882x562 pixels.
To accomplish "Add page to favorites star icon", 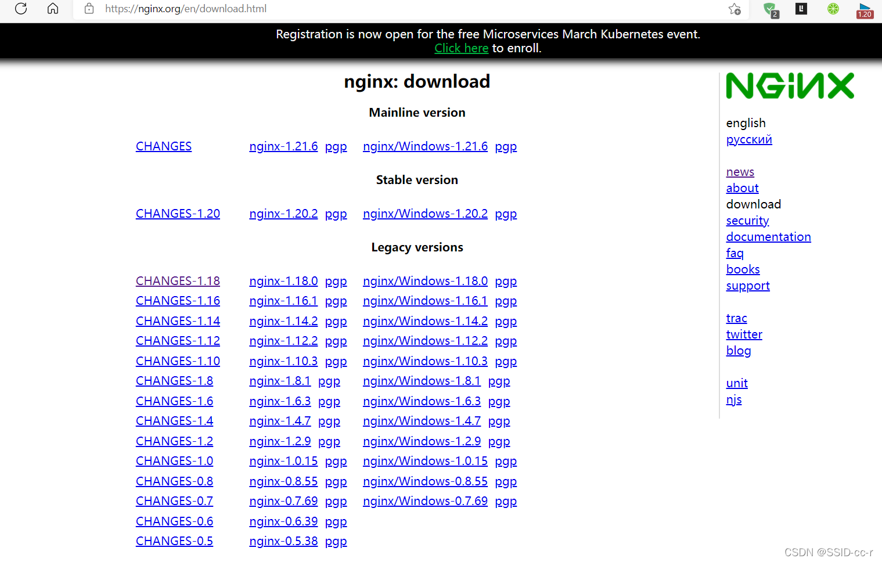I will point(735,9).
